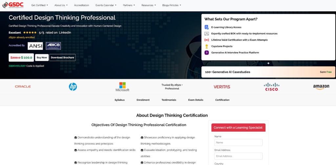Click the E-Learning Library Access icon

(x=207, y=27)
